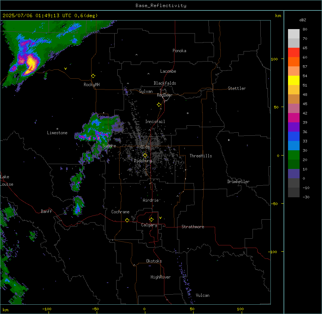Click the asterisk marker above Limestone label
This screenshot has height=314, width=322.
click(57, 129)
